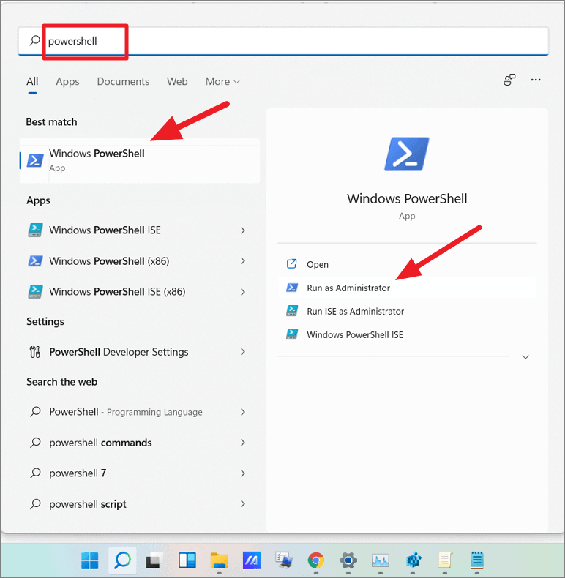
Task: Click the Search icon on the taskbar
Action: point(122,560)
